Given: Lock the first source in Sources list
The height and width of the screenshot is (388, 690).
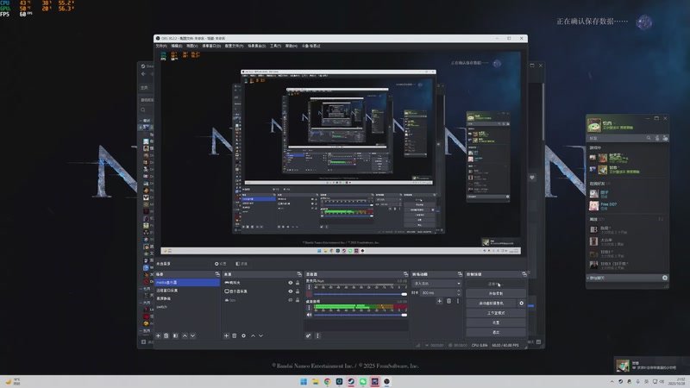Looking at the screenshot, I should 298,283.
